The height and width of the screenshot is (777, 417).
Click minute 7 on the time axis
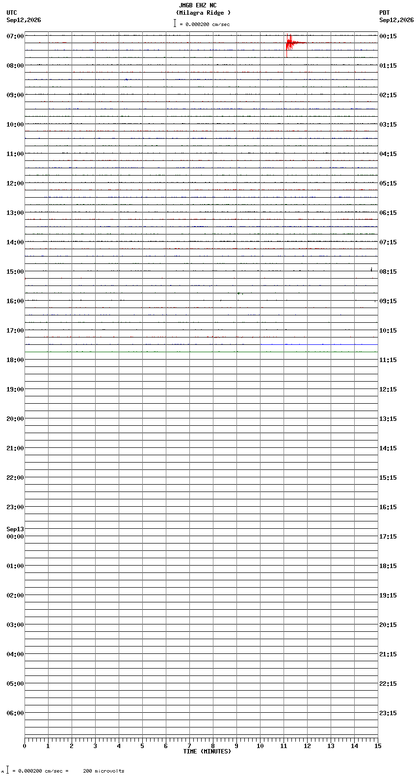189,746
